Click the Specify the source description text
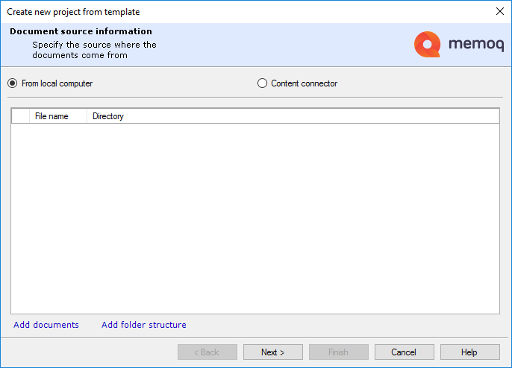This screenshot has width=512, height=368. click(94, 50)
